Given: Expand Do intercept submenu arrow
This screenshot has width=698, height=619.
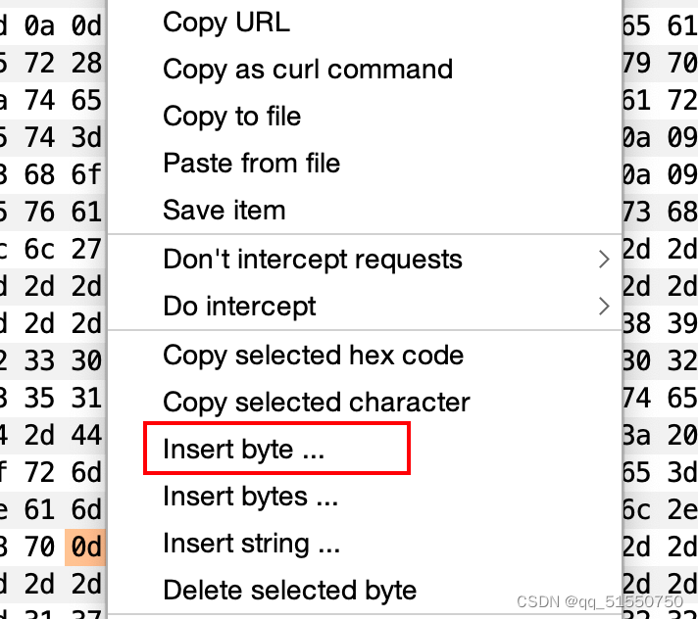Looking at the screenshot, I should pos(604,307).
